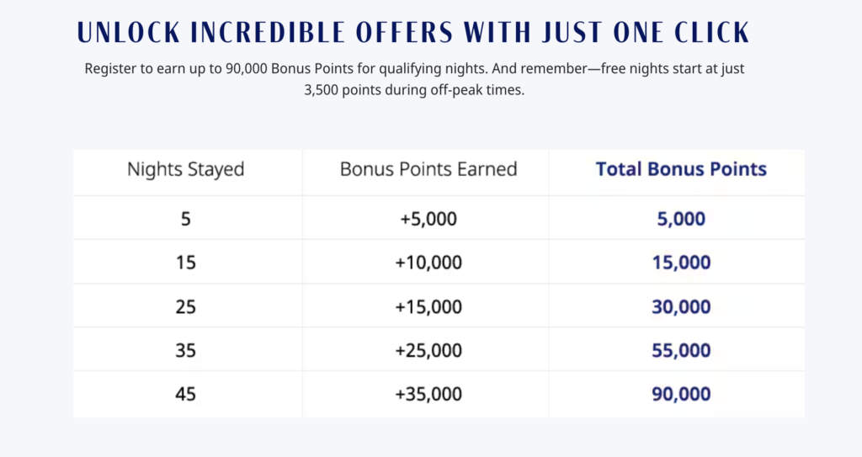Select the 25 nights stayed cell
The image size is (862, 457).
[x=186, y=306]
